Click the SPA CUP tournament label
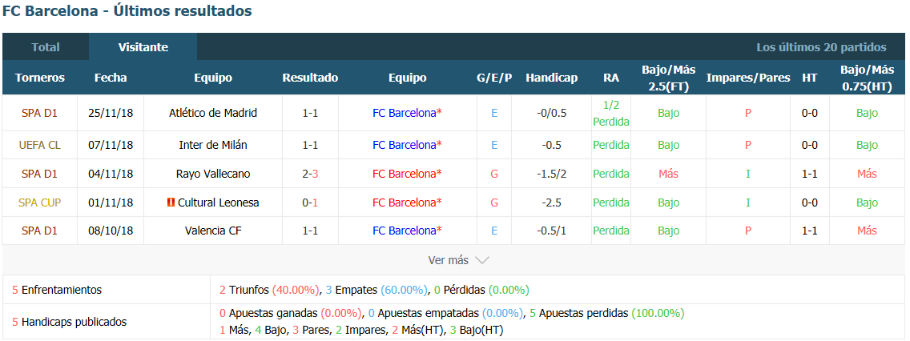The width and height of the screenshot is (910, 341). [39, 203]
